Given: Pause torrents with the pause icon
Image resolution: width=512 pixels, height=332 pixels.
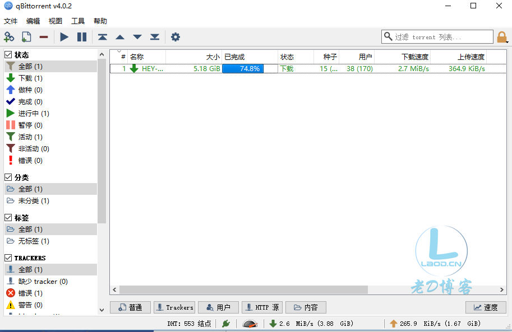Looking at the screenshot, I should click(x=82, y=37).
